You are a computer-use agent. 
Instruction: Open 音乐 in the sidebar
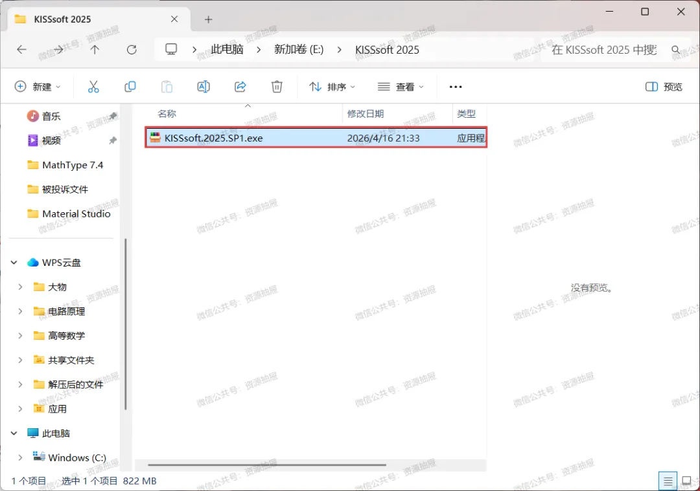click(51, 116)
